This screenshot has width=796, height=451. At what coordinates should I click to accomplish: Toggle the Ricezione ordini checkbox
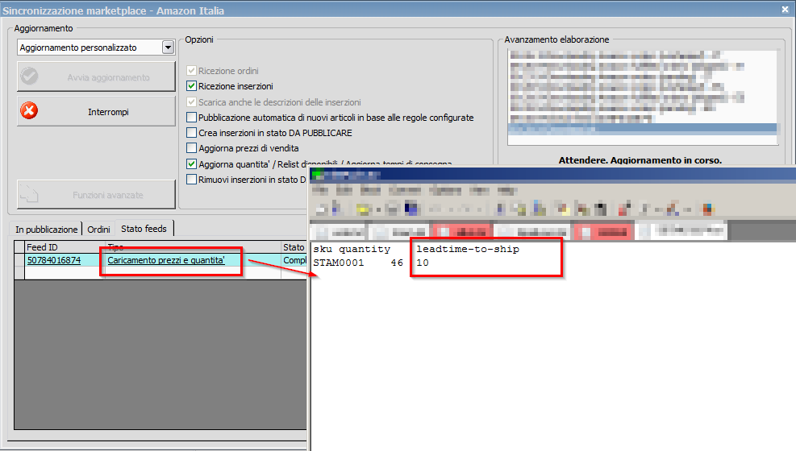coord(191,70)
